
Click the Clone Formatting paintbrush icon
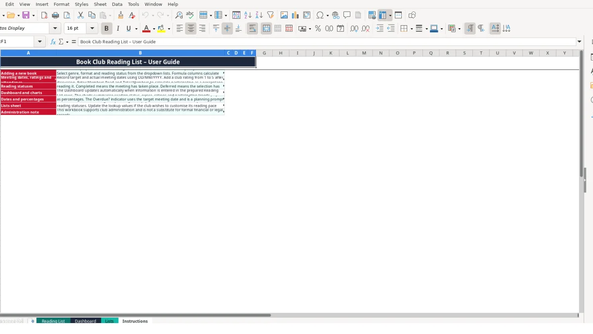point(121,15)
